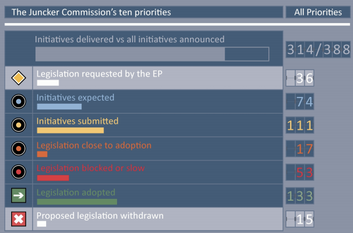353x233 pixels.
Task: Click the orange-dot close to adoption icon
Action: (19, 148)
